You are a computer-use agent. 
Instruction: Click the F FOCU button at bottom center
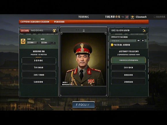(x=83, y=105)
